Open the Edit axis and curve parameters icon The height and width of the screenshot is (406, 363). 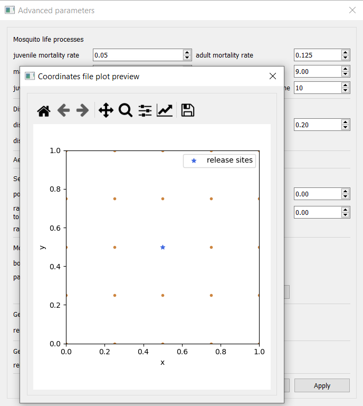pyautogui.click(x=165, y=110)
